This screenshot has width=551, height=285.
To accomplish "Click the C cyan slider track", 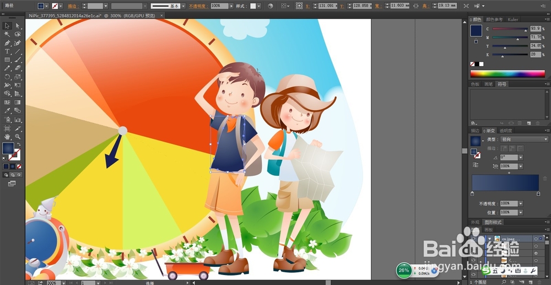I will tap(510, 29).
